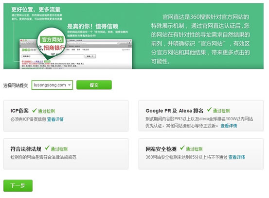Click checkmark icon next to ICP备案
269x198 pixels.
point(35,110)
